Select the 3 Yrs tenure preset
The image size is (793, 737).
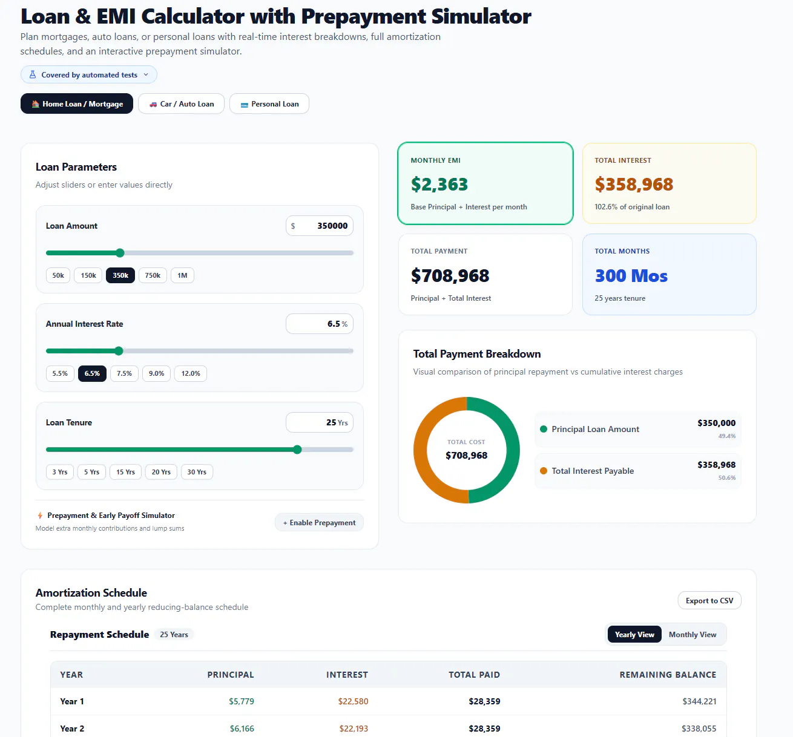pos(60,472)
